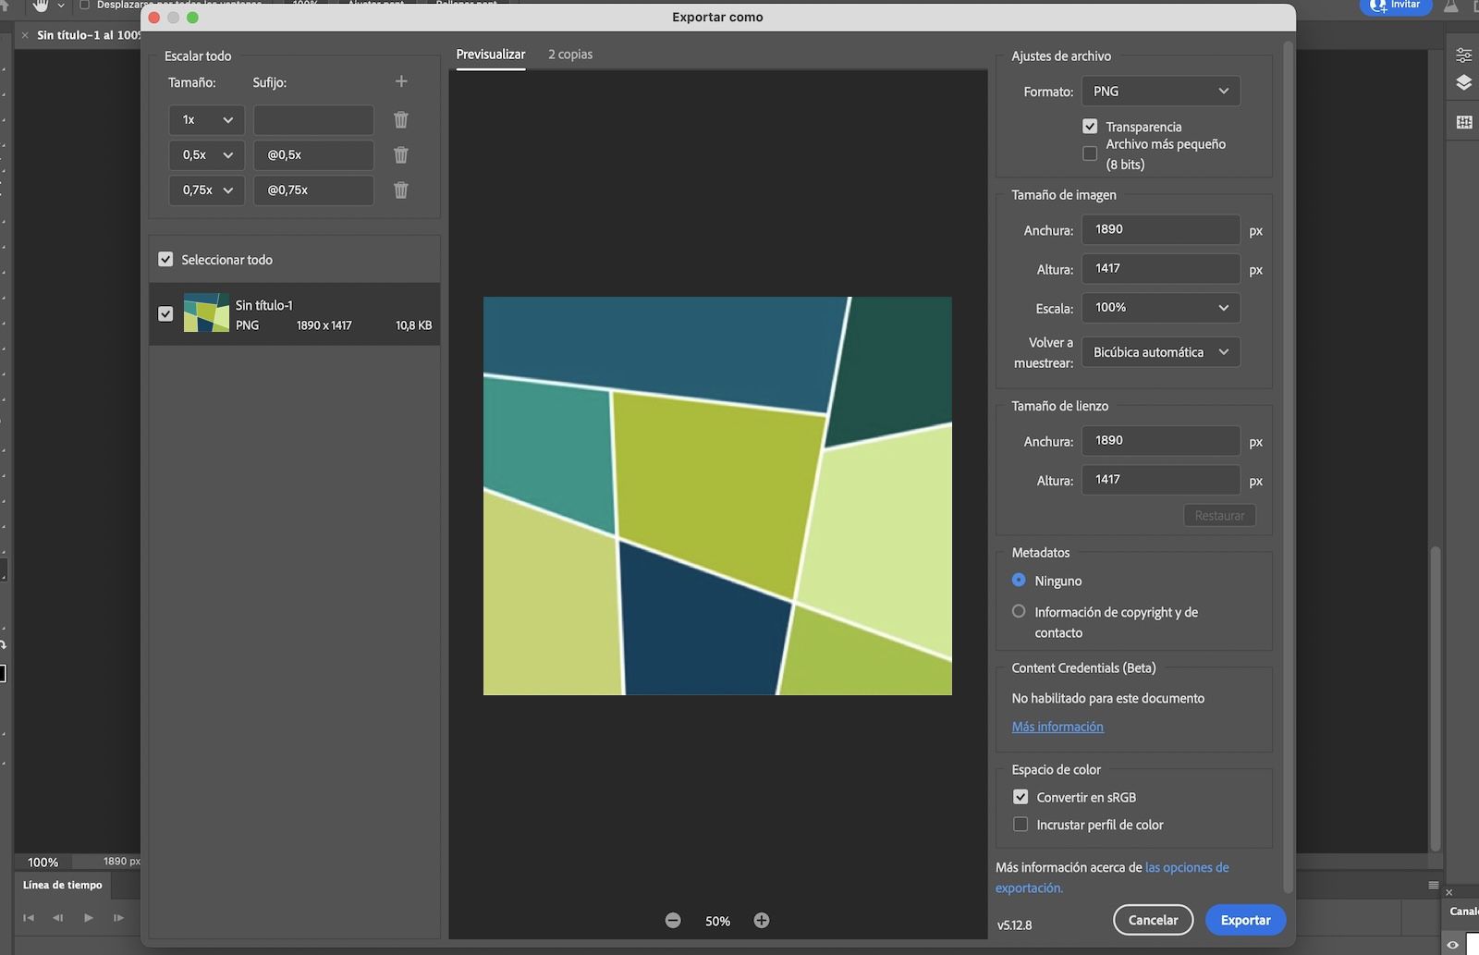Delete the 0,5x scale row

[401, 154]
